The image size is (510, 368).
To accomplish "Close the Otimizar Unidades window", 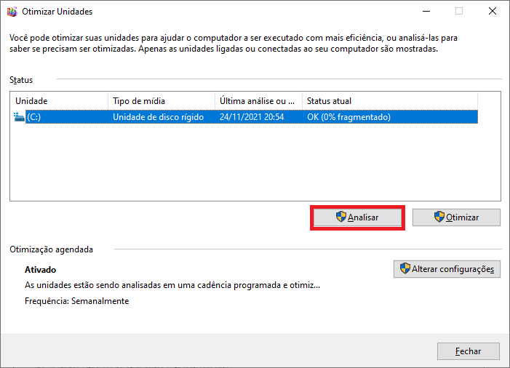I will click(x=493, y=12).
